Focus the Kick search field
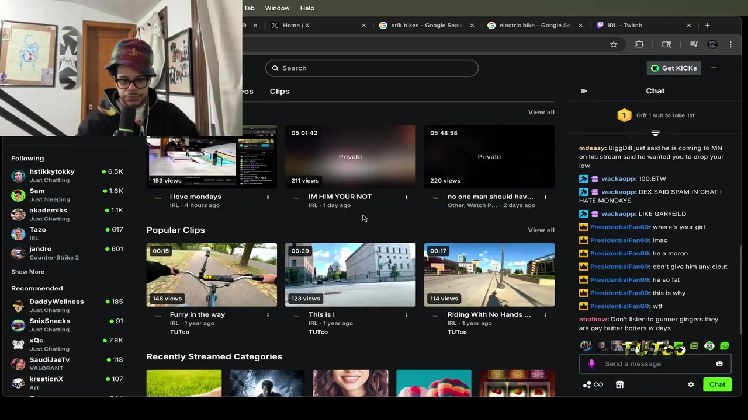The width and height of the screenshot is (748, 420). tap(372, 68)
